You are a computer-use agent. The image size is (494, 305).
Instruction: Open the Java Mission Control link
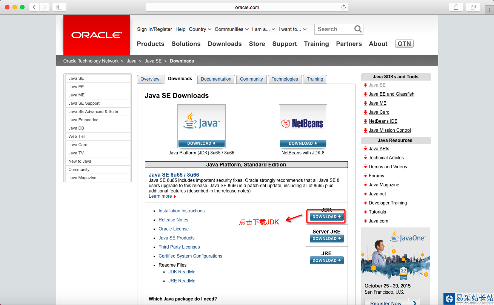(390, 130)
